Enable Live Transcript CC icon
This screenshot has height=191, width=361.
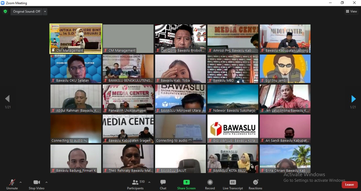(233, 182)
